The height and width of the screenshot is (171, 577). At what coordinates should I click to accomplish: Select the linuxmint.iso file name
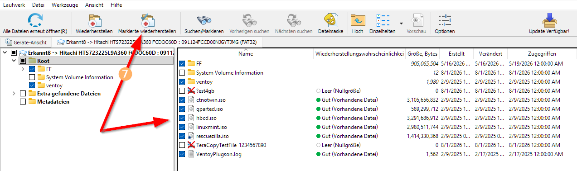(212, 127)
